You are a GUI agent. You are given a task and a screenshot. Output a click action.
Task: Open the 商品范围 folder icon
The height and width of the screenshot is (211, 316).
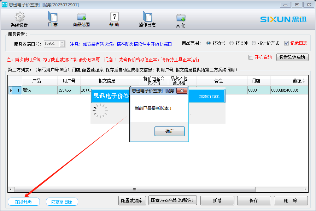click(81, 17)
